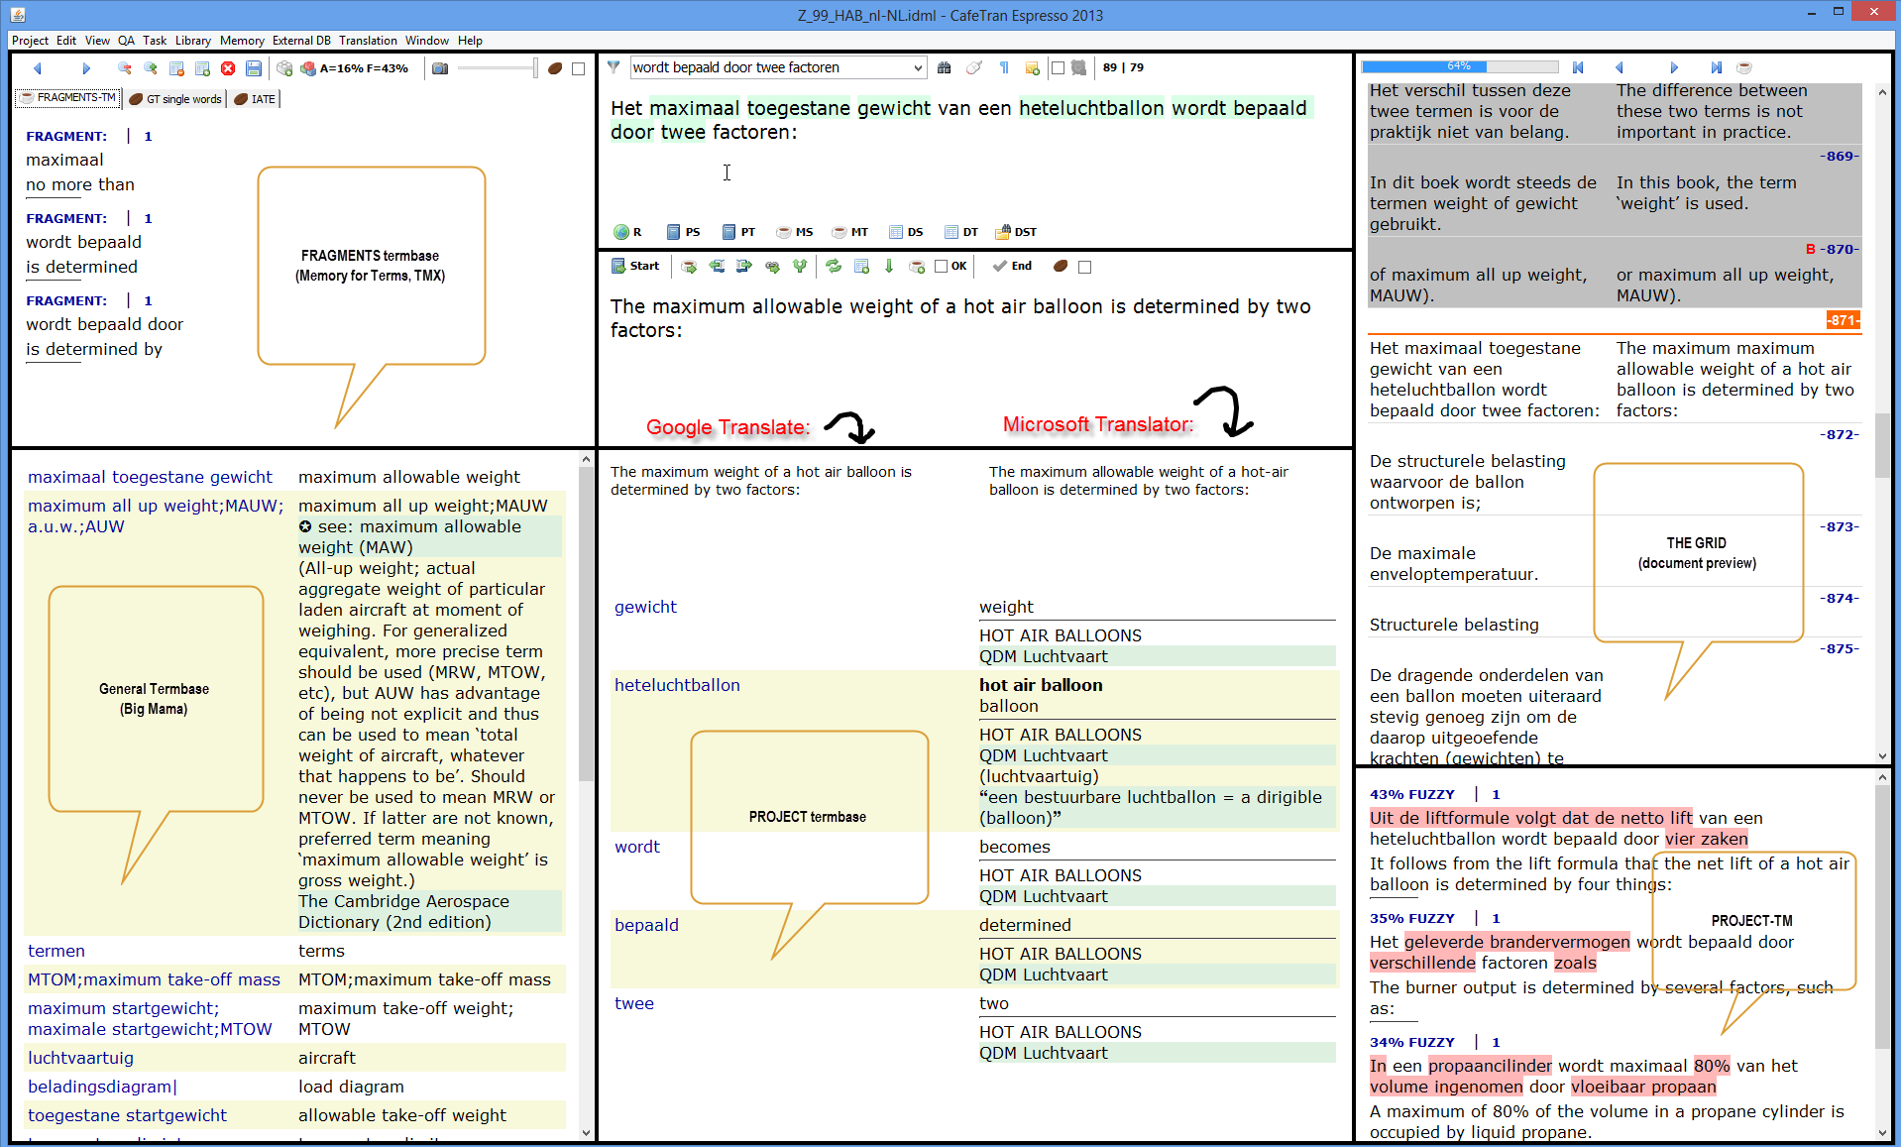Click the camera capture icon in the top toolbar

441,68
